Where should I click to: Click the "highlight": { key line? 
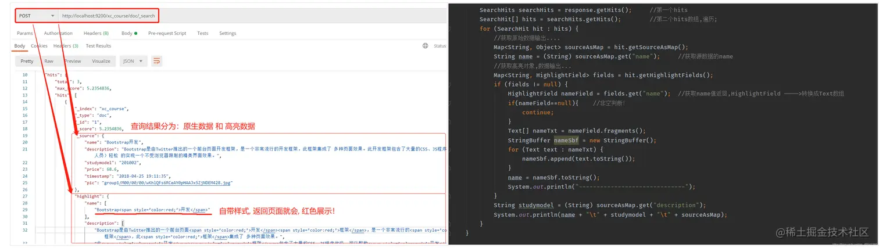click(92, 196)
